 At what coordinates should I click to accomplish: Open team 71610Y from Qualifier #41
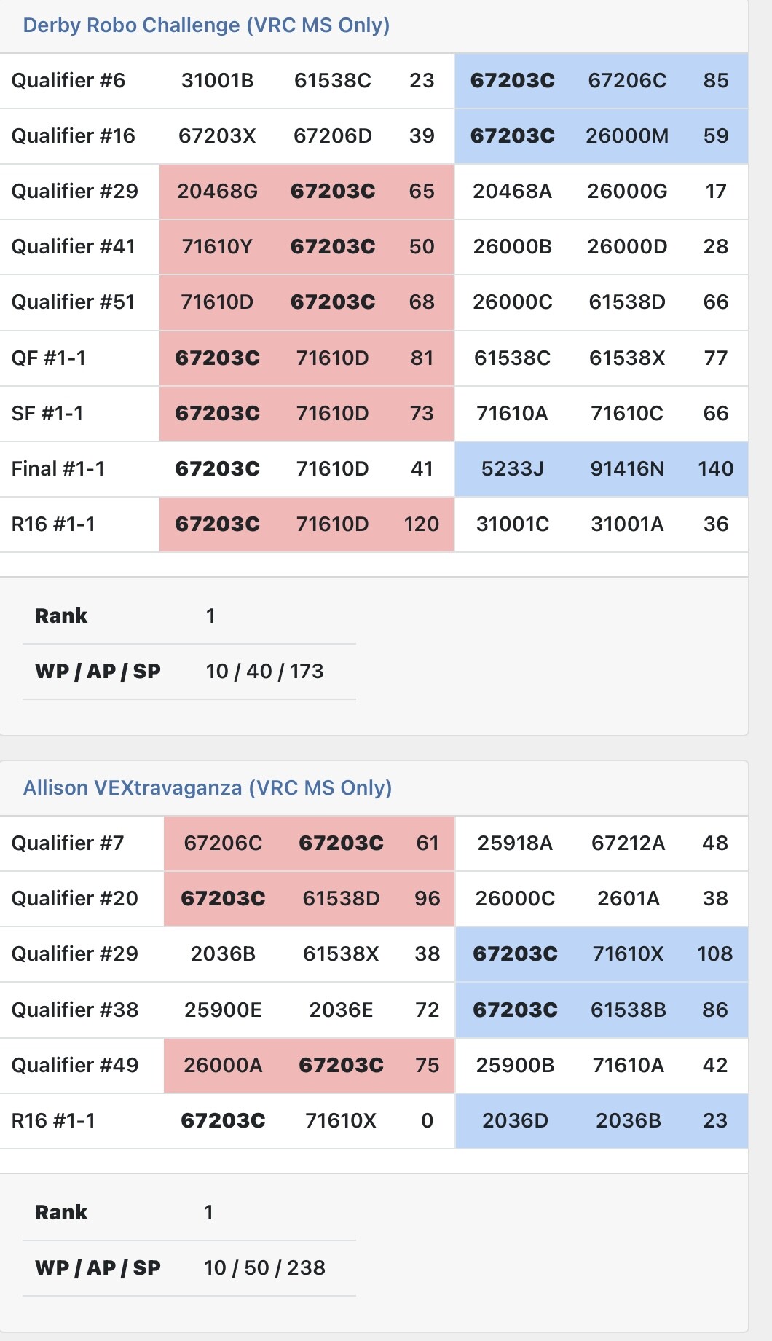coord(217,247)
